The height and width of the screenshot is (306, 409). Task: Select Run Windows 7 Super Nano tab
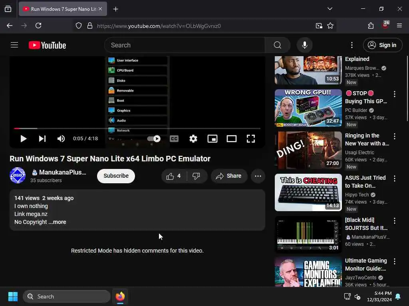(x=63, y=9)
